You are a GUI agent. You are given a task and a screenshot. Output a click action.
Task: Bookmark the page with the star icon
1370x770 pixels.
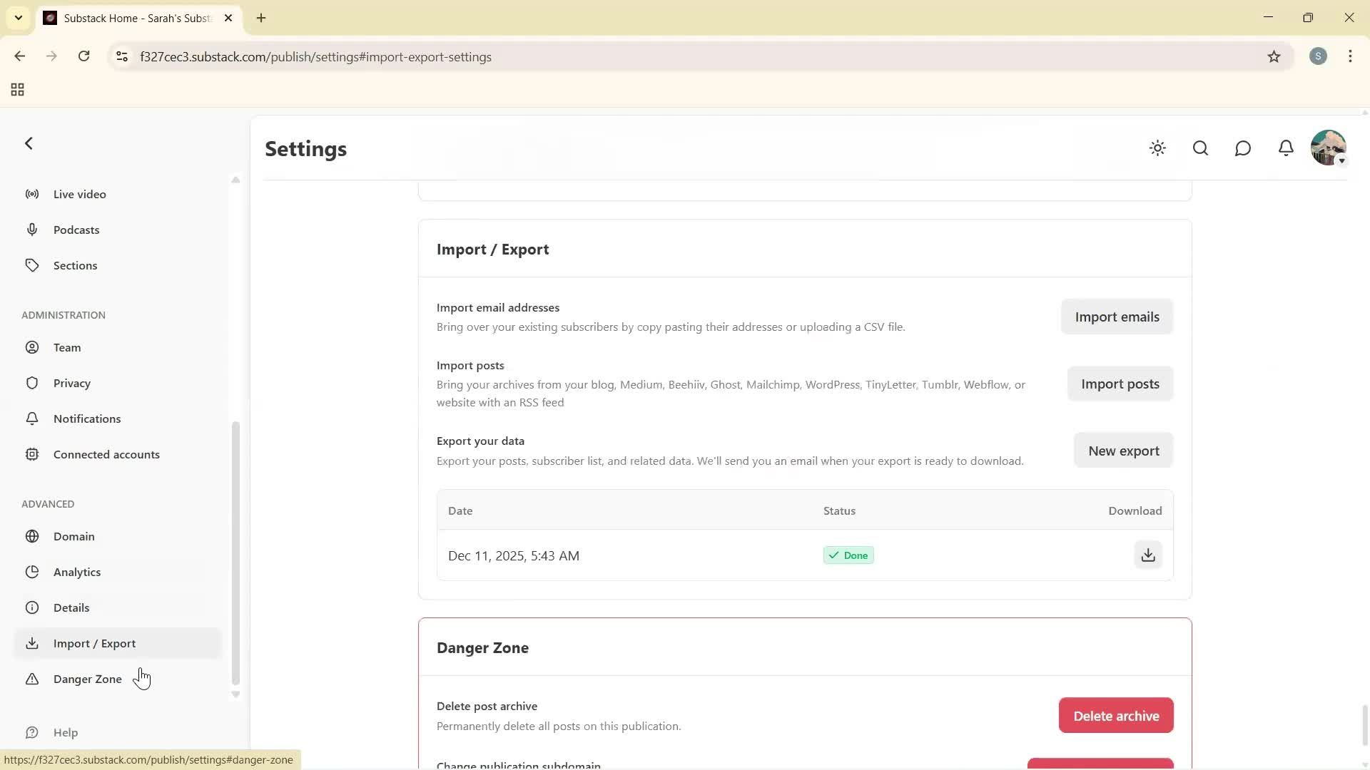[1275, 56]
